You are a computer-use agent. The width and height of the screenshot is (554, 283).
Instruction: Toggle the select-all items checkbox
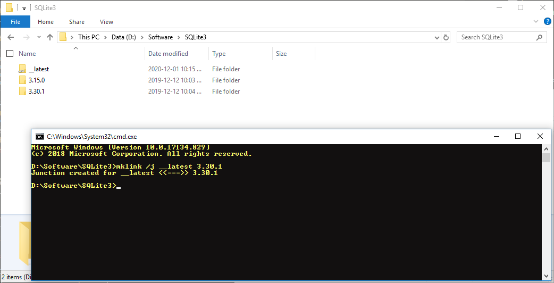coord(10,54)
